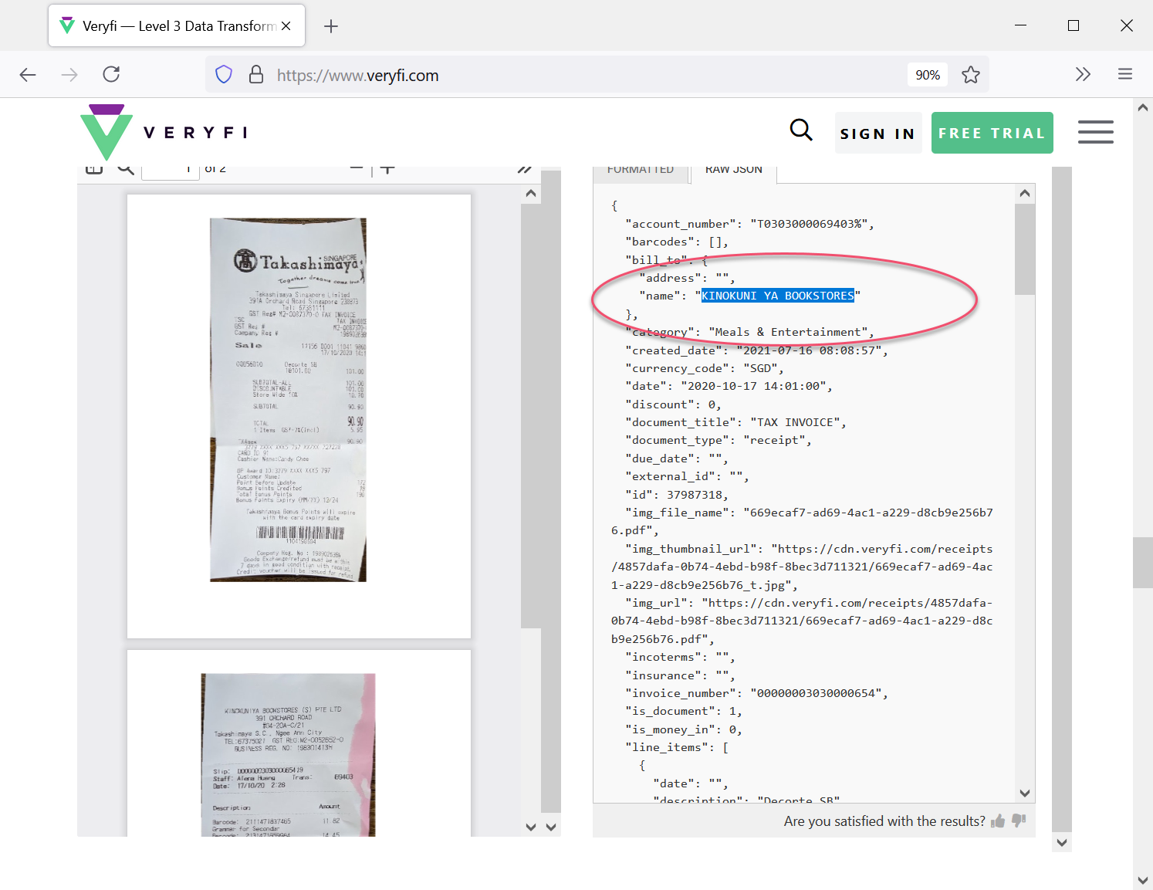1153x890 pixels.
Task: Click the PDF page number field
Action: (171, 171)
